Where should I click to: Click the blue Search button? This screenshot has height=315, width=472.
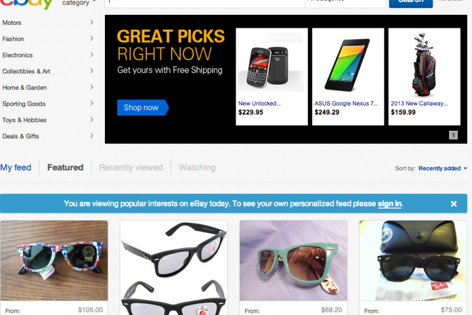click(410, 3)
